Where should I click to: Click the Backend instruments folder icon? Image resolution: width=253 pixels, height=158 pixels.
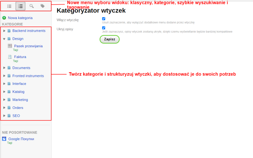point(9,31)
